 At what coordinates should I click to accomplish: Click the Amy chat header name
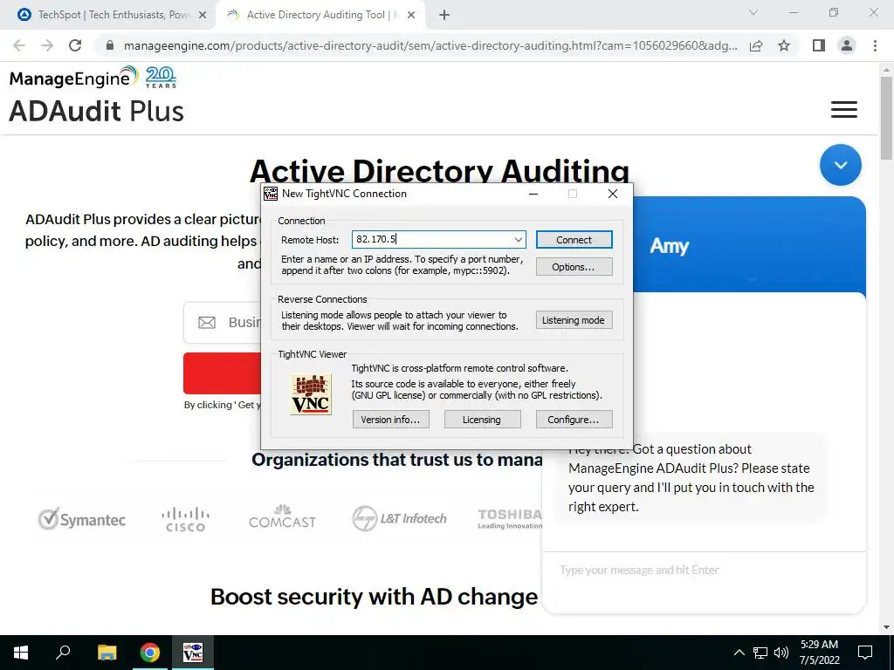click(x=670, y=246)
